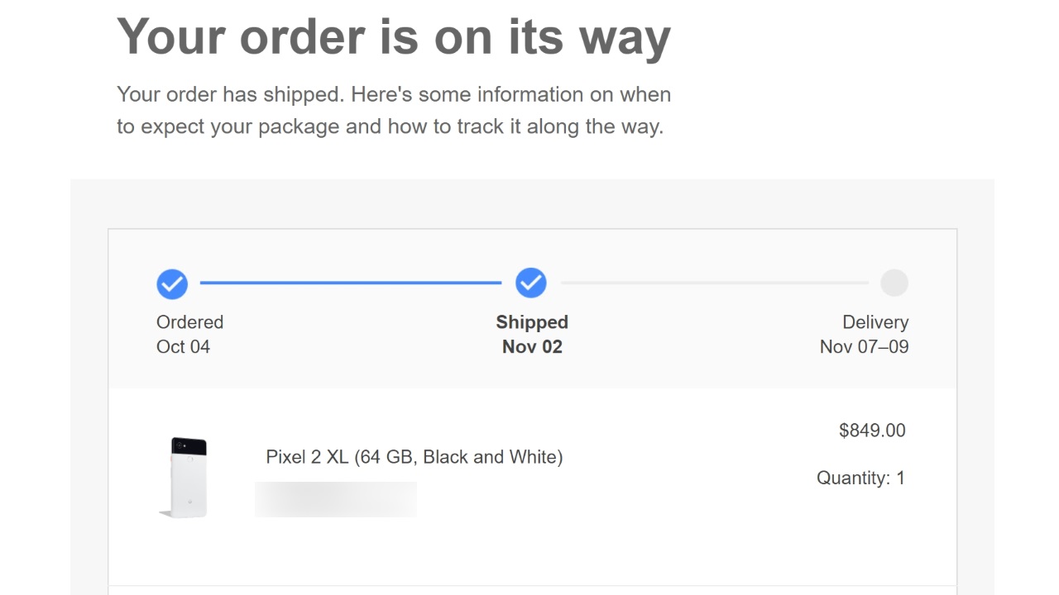The width and height of the screenshot is (1059, 595).
Task: Click the blue progress line after Ordered
Action: (x=351, y=283)
